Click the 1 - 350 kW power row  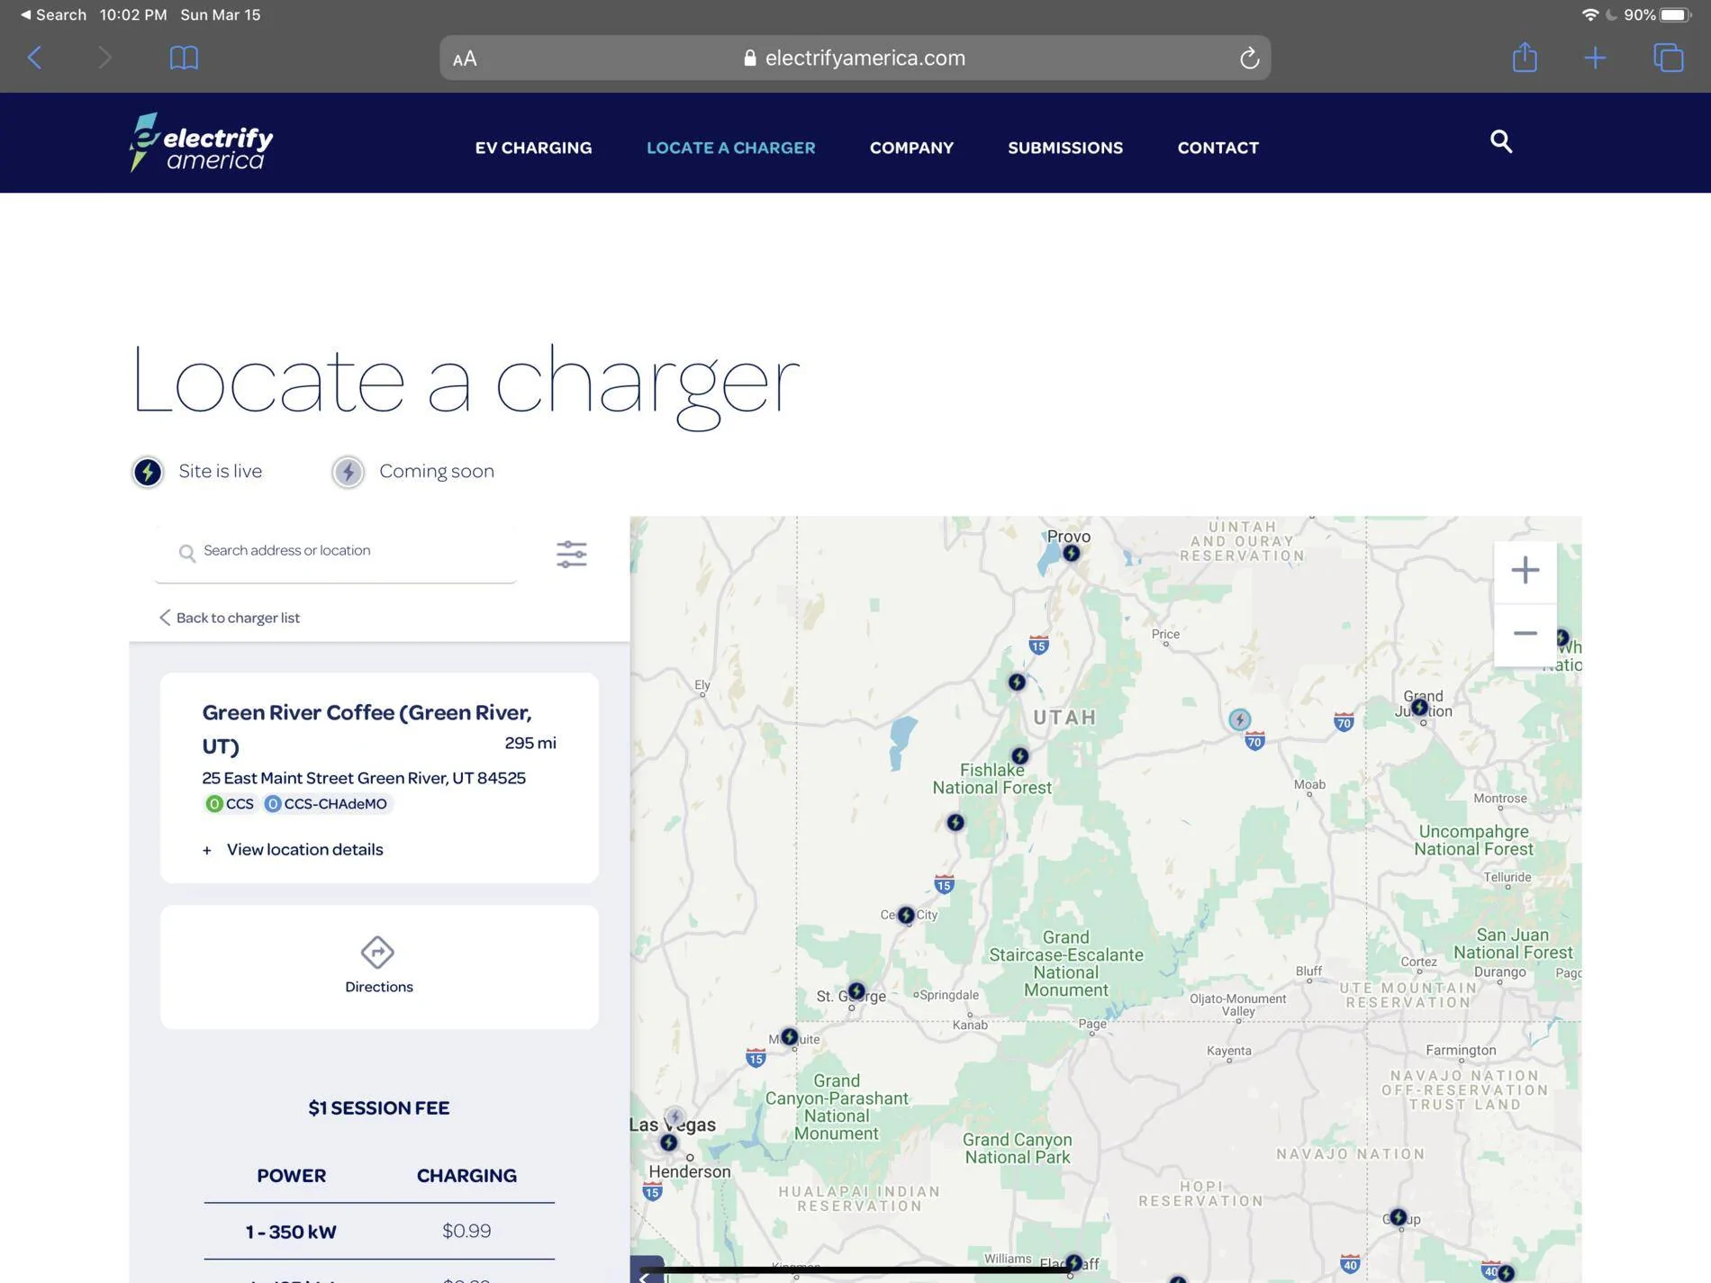(378, 1231)
